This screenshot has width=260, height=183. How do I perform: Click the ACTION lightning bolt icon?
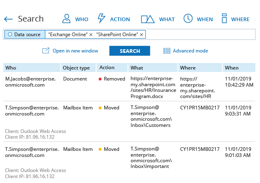click(101, 18)
